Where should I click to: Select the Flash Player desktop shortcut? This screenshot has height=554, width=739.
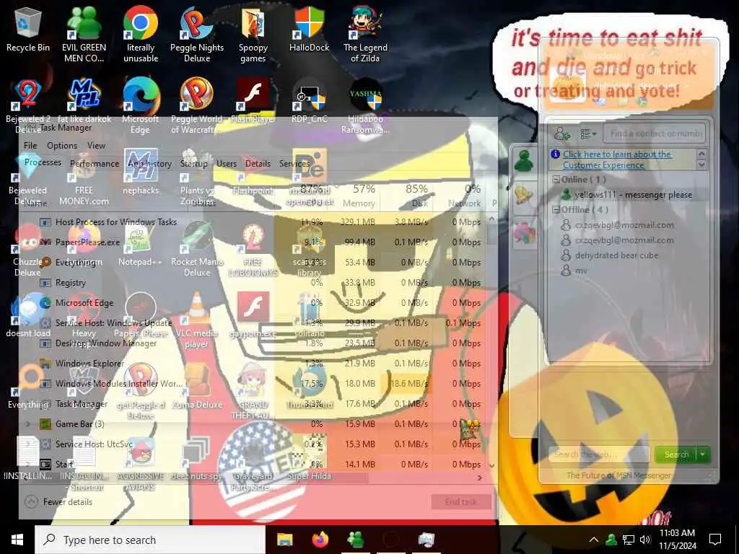[253, 100]
